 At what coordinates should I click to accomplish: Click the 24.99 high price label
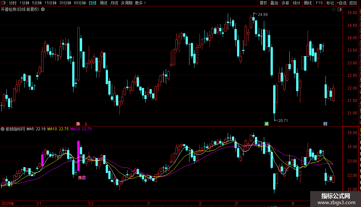tap(263, 14)
